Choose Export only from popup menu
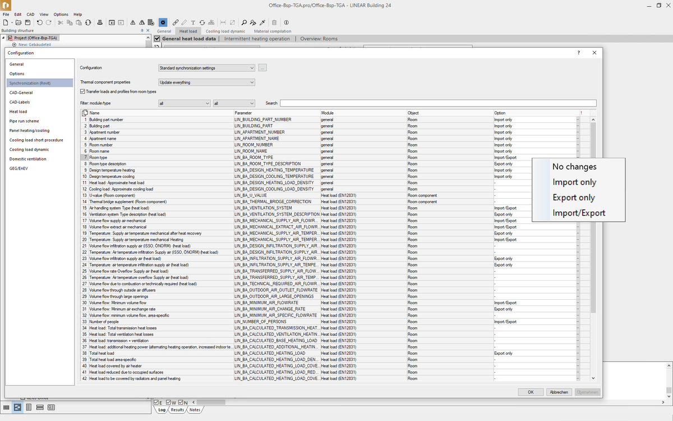673x421 pixels. click(x=573, y=198)
